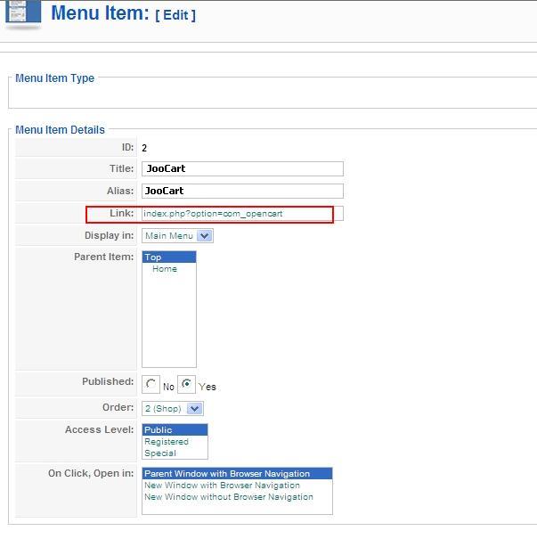Click the ID value 2
Viewport: 537px width, 539px height.
[x=144, y=148]
